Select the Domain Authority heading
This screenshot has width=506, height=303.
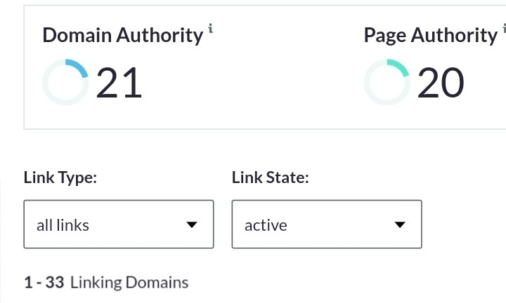(122, 36)
